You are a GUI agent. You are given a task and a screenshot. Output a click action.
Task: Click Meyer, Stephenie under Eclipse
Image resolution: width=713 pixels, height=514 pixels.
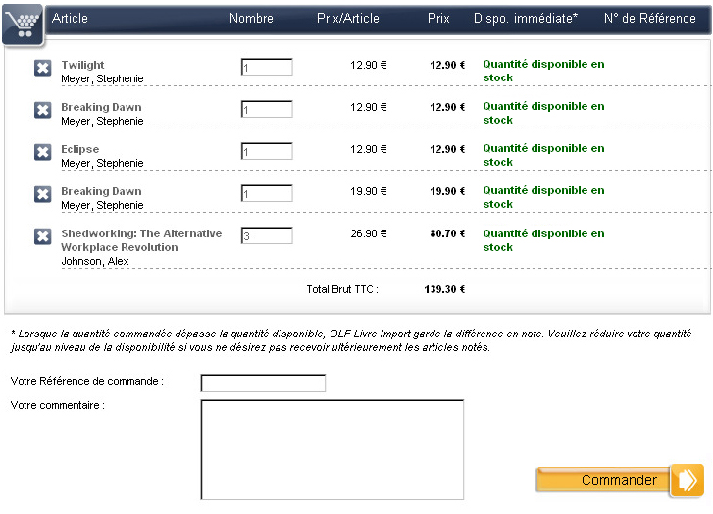[102, 163]
